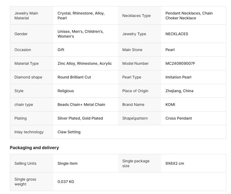The width and height of the screenshot is (231, 194).
Task: Select the Crystal, Rhinestone, Alloy, Pearl value
Action: (x=81, y=16)
